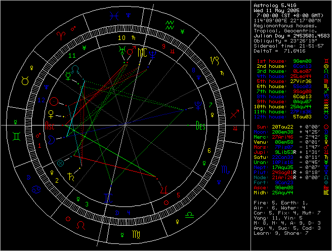Click the 1st house row in the sidebar
332x251 pixels.
(288, 61)
